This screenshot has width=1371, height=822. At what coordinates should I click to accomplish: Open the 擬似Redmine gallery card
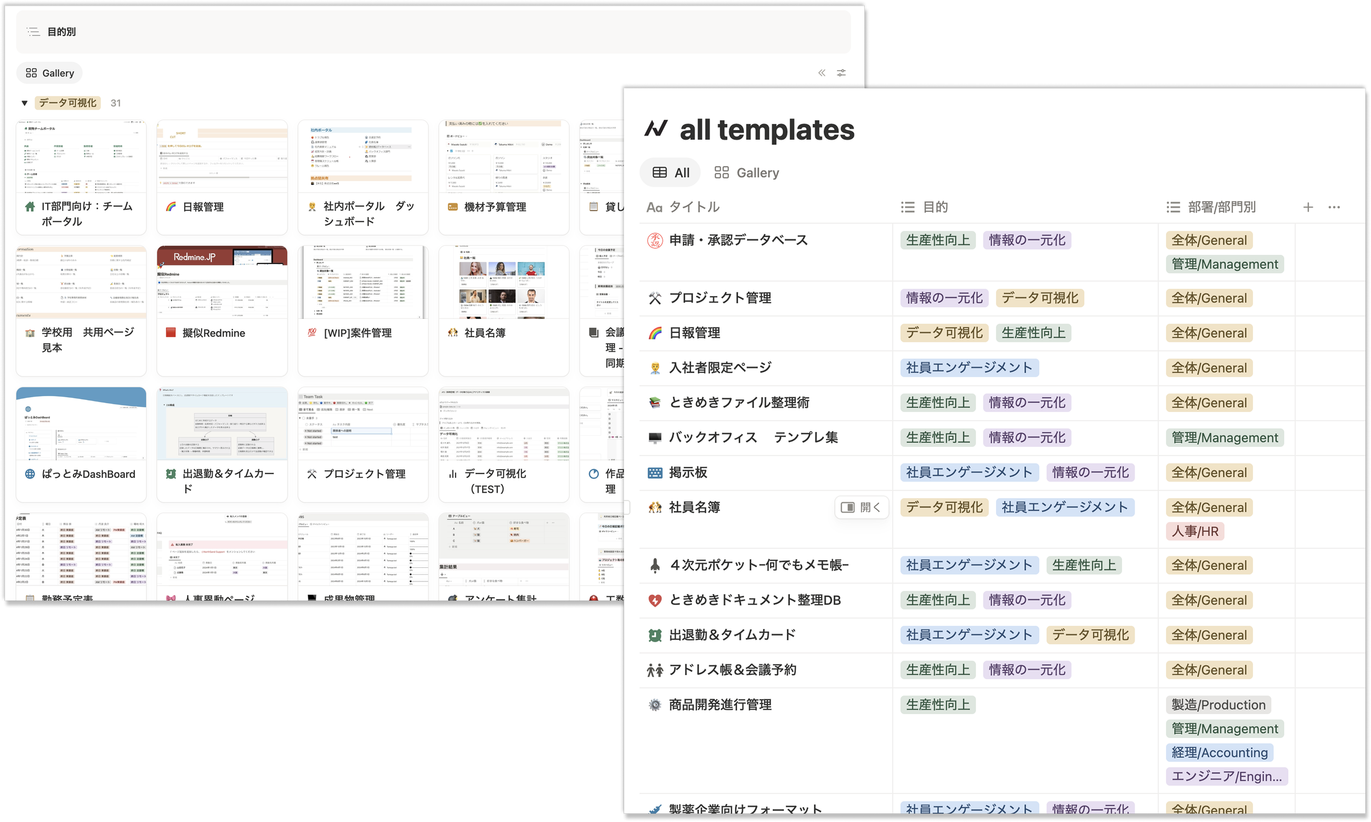click(222, 311)
